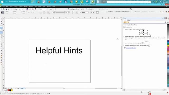Open the Snagit S icon in taskbar
Image resolution: width=169 pixels, height=95 pixels.
point(66,2)
